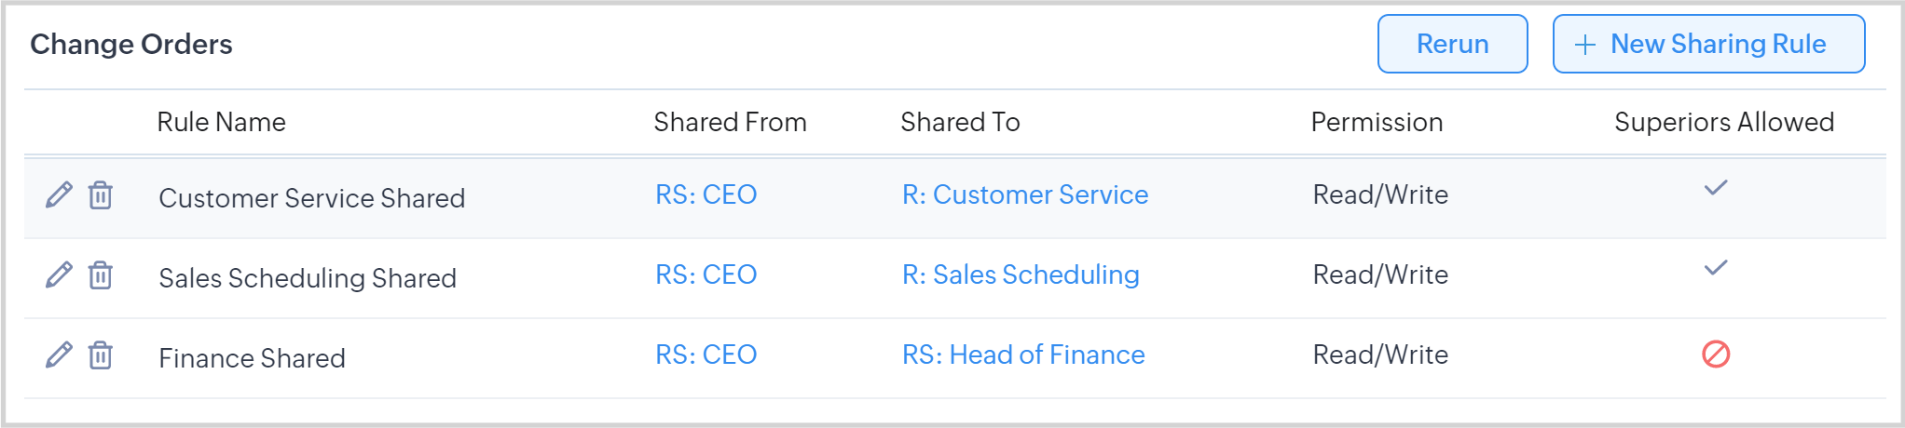Click superiors allowed checkmark for Sales Scheduling
The width and height of the screenshot is (1905, 428).
[1716, 268]
